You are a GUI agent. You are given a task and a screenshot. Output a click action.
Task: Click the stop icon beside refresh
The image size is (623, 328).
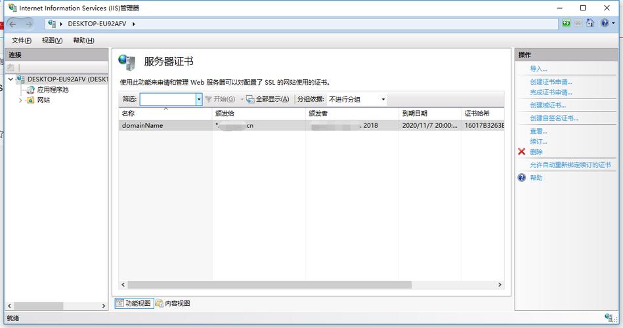point(578,23)
